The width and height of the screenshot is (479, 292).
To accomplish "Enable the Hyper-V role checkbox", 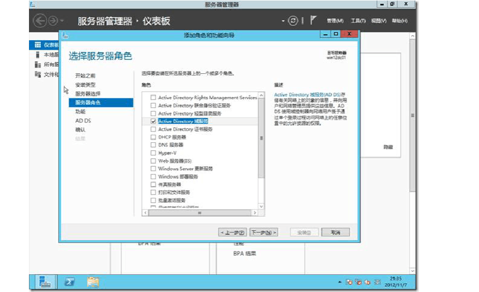I will 153,153.
